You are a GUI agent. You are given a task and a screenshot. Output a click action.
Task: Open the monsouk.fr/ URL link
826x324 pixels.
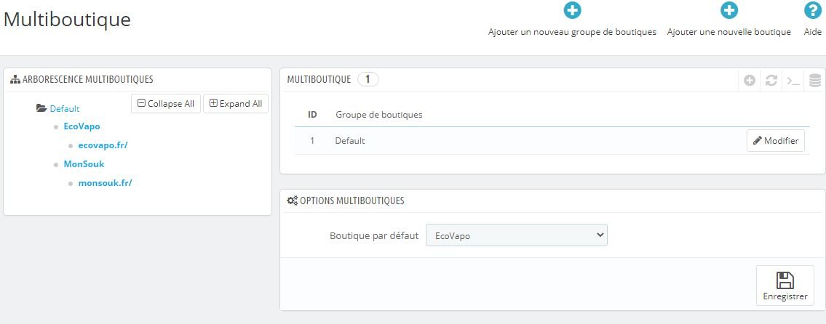click(105, 183)
